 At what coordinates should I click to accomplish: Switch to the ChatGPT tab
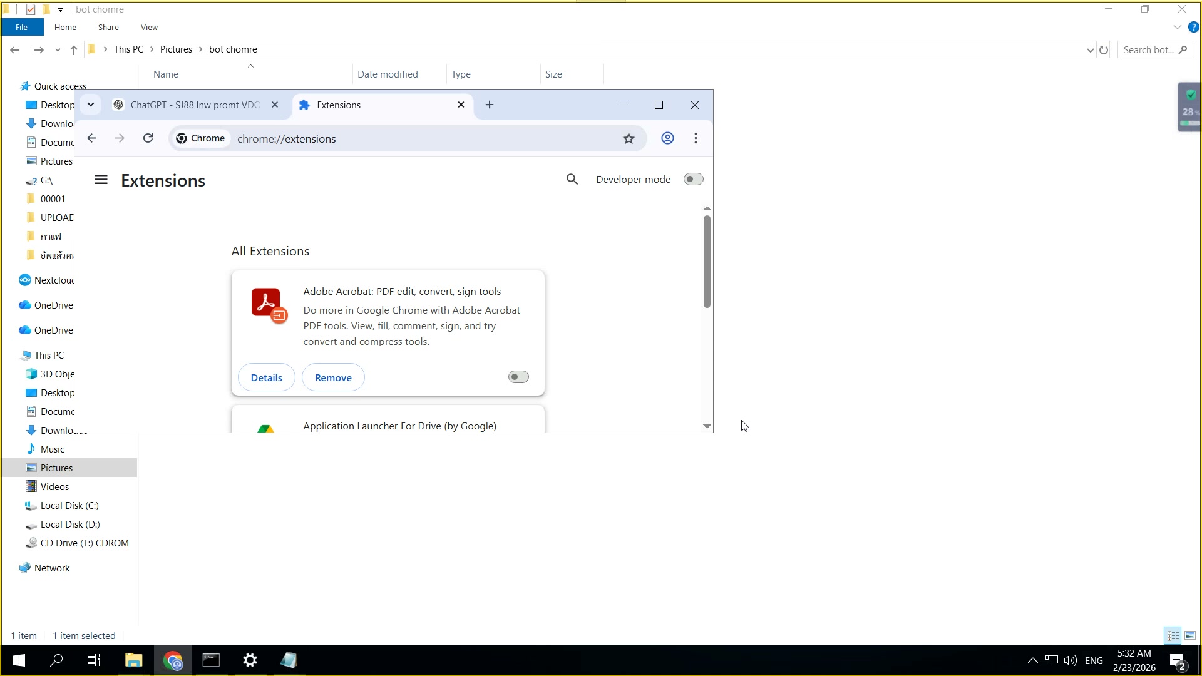194,105
